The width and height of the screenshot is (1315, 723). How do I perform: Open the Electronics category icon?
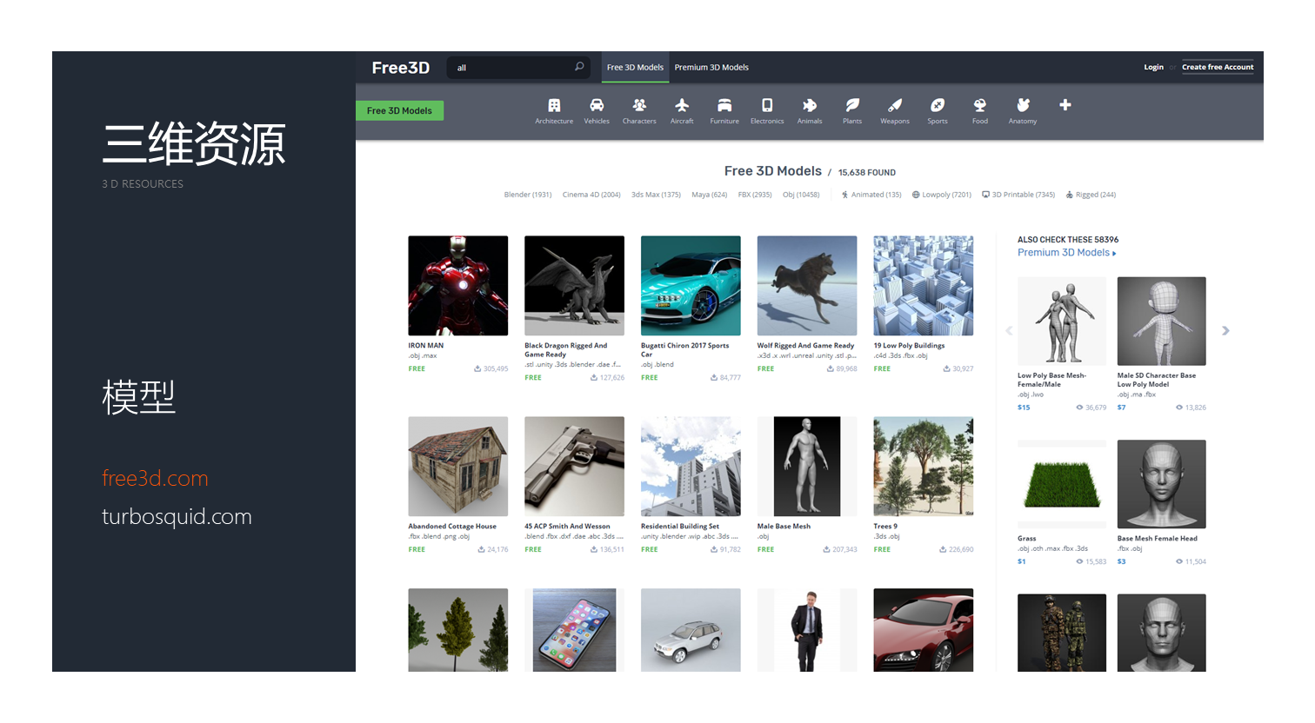click(x=767, y=105)
